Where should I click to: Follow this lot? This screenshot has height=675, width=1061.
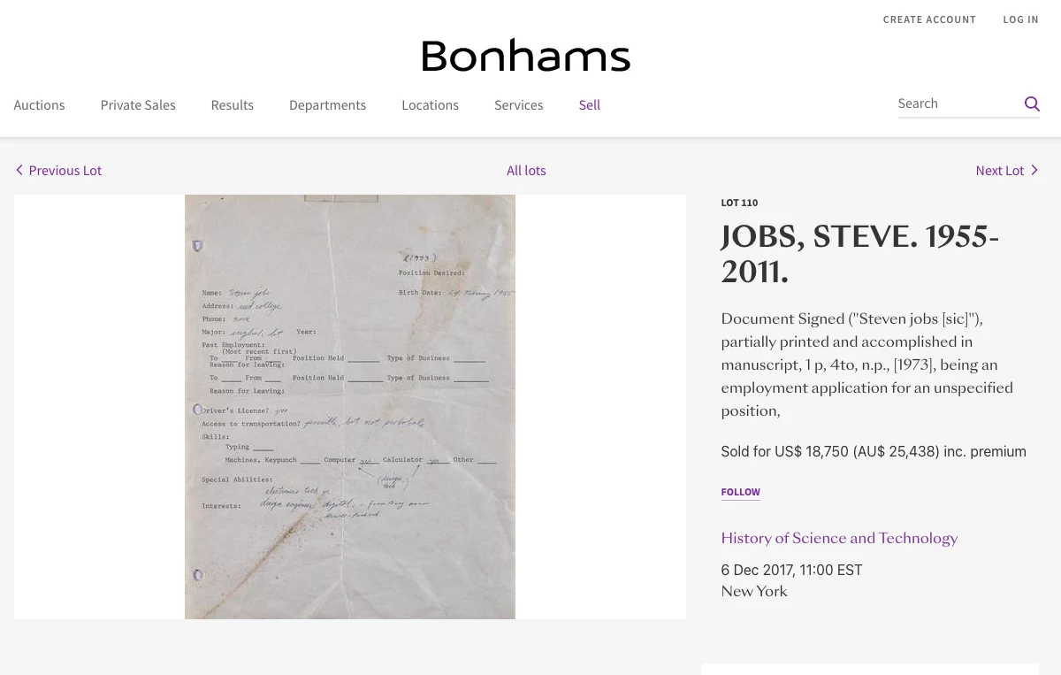coord(740,492)
